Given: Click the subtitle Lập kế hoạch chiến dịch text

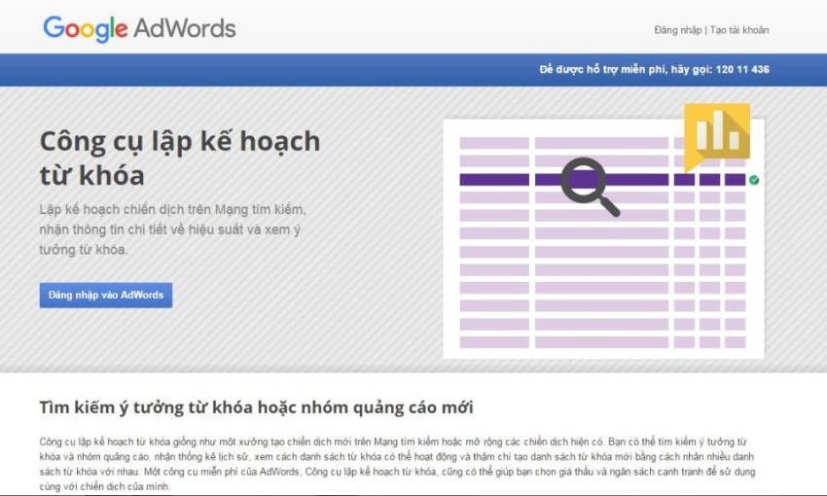Looking at the screenshot, I should click(x=172, y=230).
